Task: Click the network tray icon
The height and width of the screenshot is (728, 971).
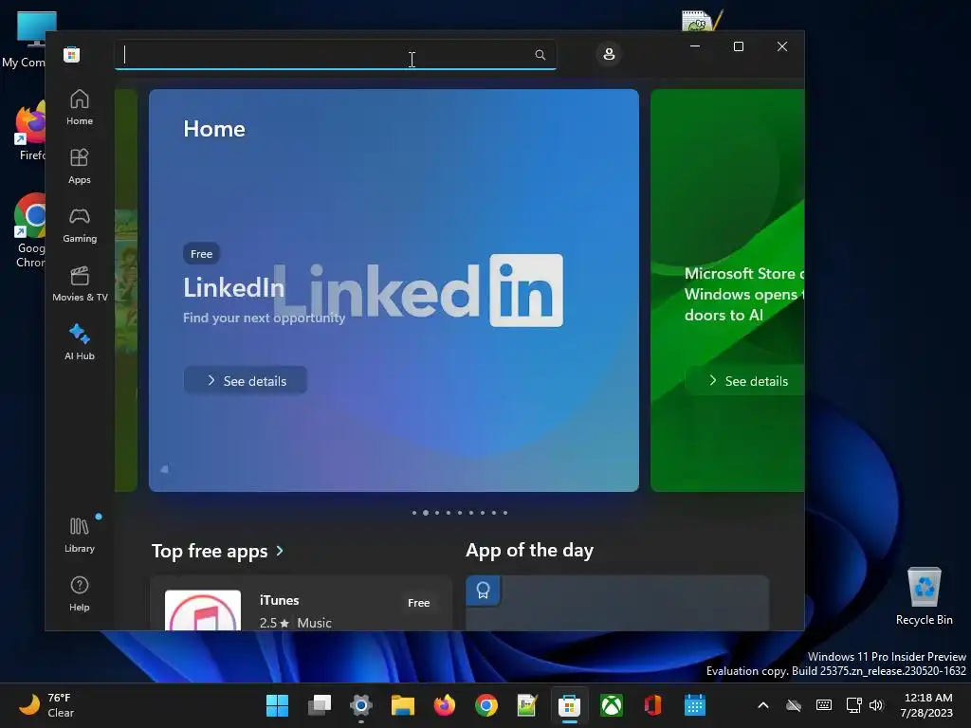Action: pos(854,705)
